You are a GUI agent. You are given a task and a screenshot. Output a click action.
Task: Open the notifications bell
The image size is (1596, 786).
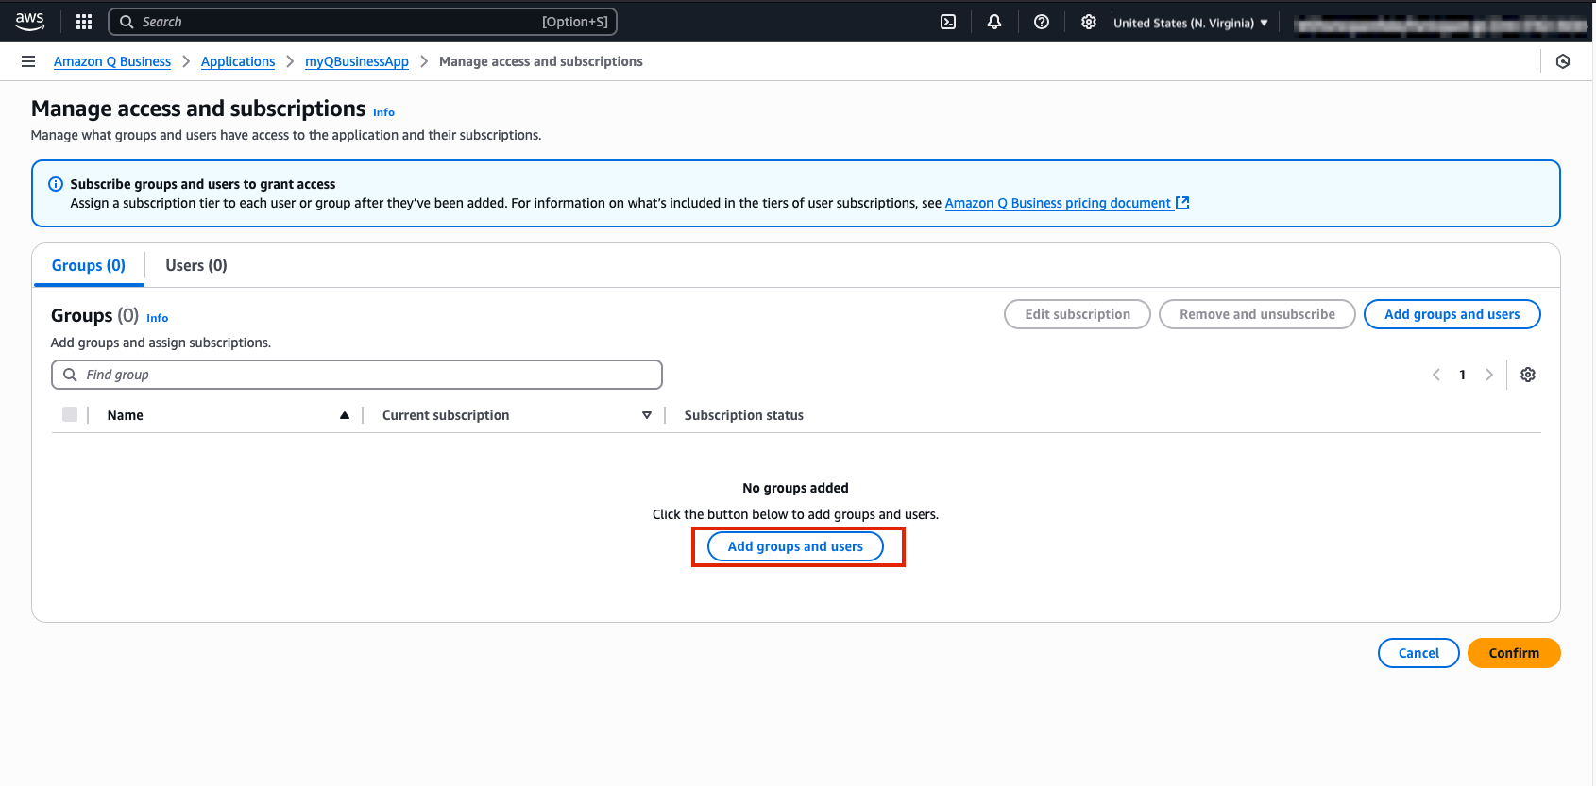coord(994,22)
